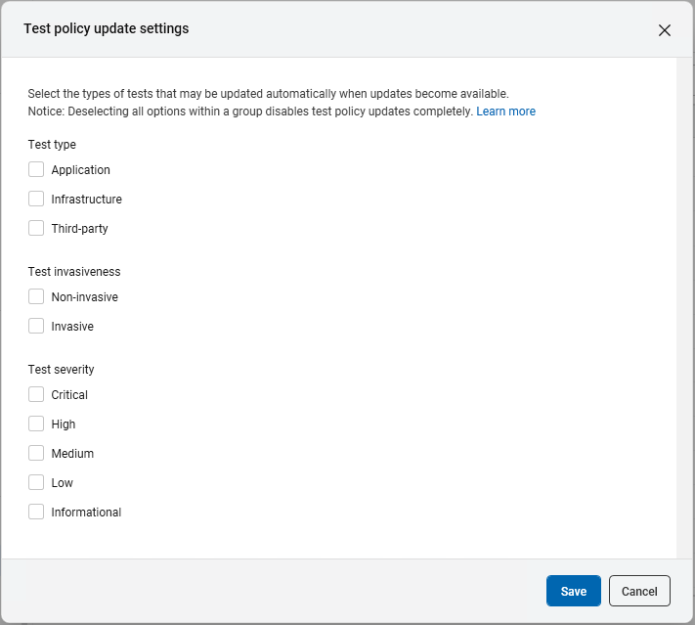Image resolution: width=695 pixels, height=625 pixels.
Task: Select the Third-party test type checkbox
Action: pyautogui.click(x=36, y=229)
